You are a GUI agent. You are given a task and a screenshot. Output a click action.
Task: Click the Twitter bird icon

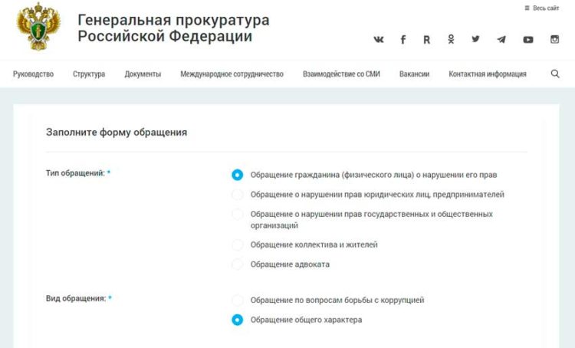coord(475,39)
